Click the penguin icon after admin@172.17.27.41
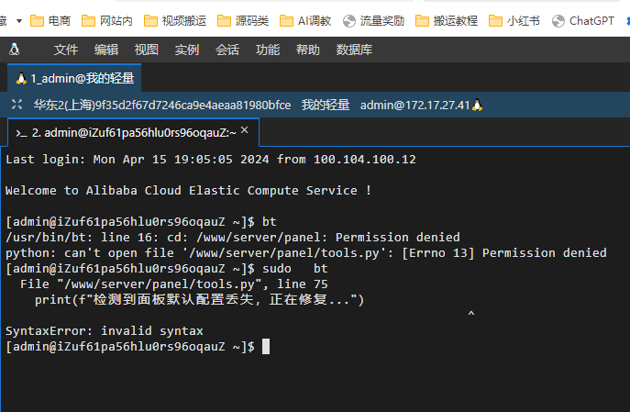The height and width of the screenshot is (412, 630). [x=477, y=106]
